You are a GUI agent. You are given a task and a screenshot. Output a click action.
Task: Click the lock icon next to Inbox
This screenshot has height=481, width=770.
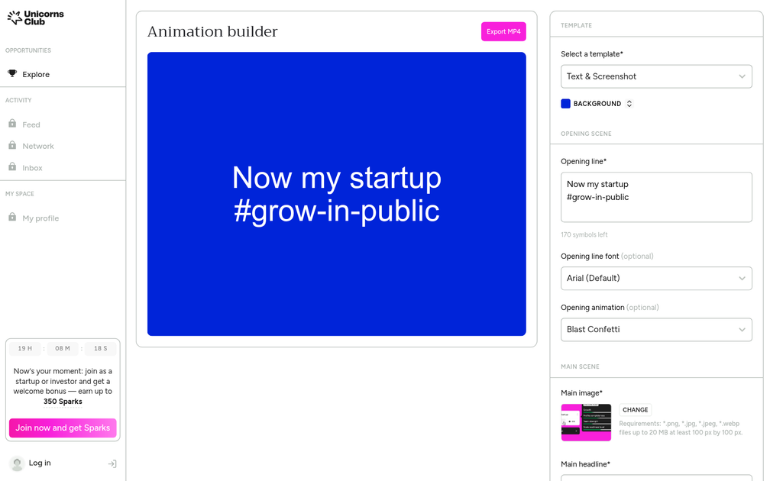(x=13, y=167)
